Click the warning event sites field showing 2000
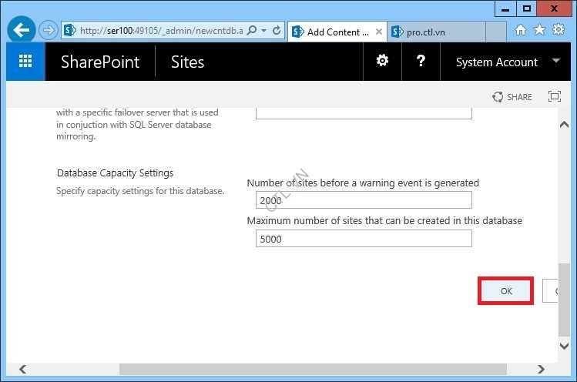The image size is (577, 382). [x=364, y=200]
